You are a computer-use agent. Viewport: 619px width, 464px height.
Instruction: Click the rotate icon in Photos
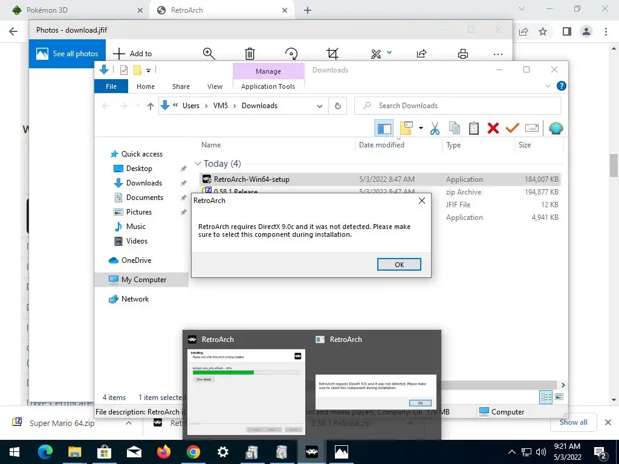(x=291, y=54)
